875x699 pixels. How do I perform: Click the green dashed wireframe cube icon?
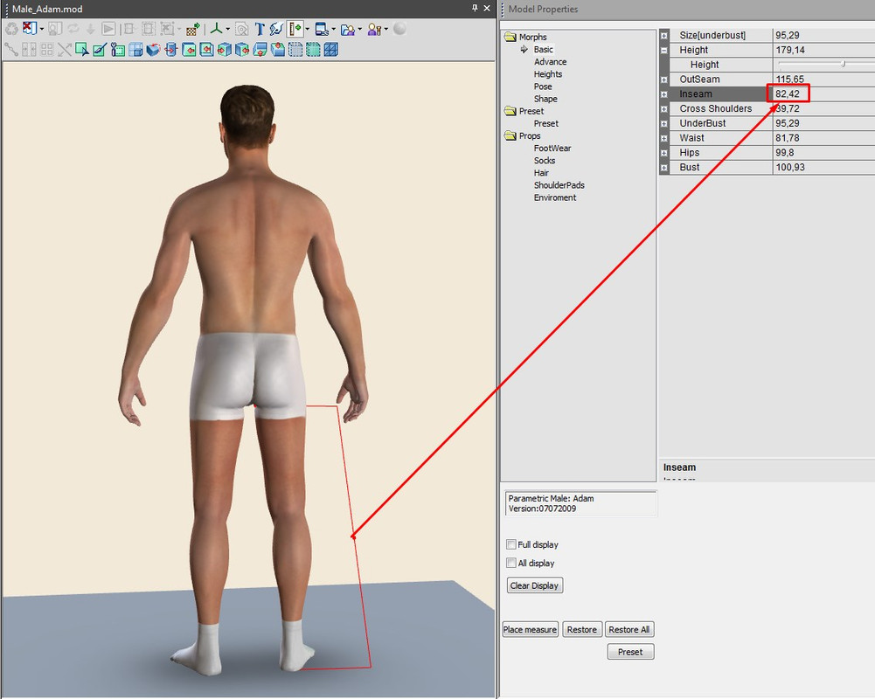pyautogui.click(x=314, y=50)
